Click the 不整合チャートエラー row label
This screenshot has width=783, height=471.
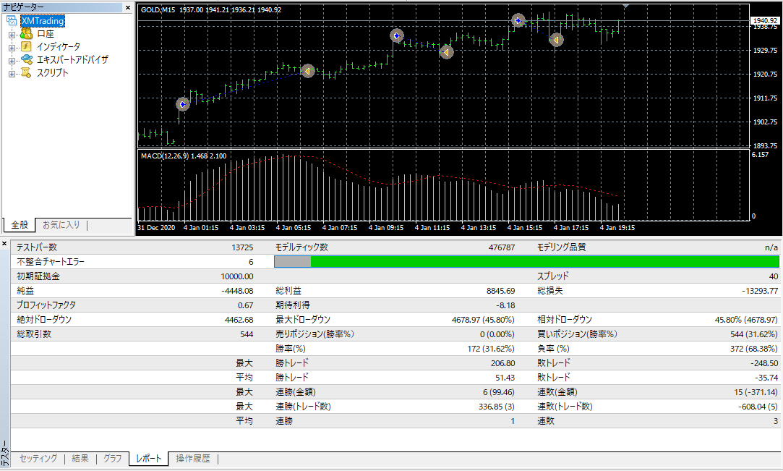pos(51,262)
